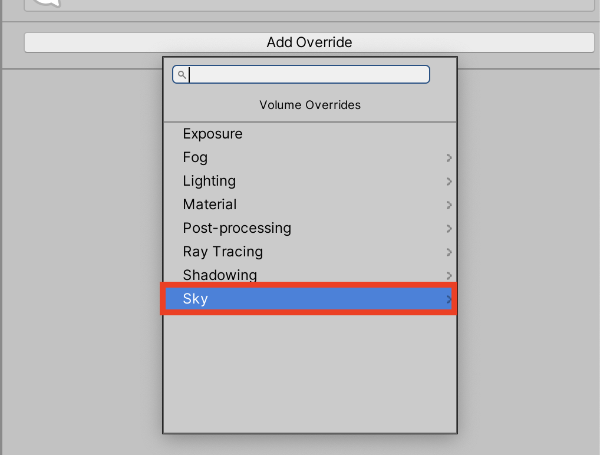The image size is (600, 455).
Task: Expand Shadowing using its chevron
Action: (x=449, y=275)
